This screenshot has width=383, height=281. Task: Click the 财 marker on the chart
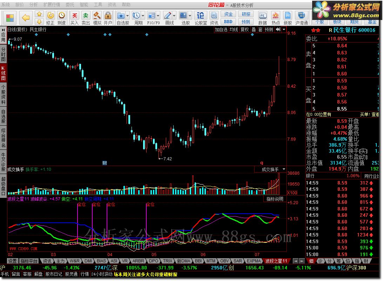coord(105,163)
